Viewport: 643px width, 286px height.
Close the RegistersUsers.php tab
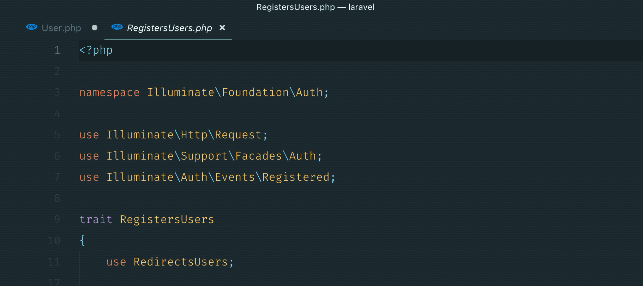pyautogui.click(x=222, y=28)
